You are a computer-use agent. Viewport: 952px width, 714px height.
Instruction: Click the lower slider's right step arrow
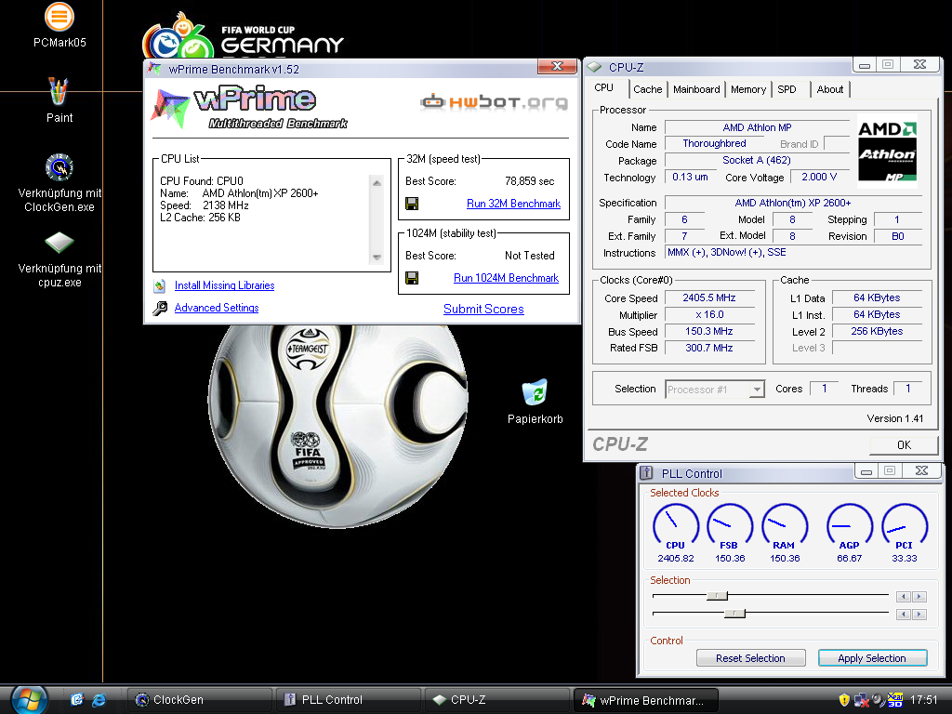coord(919,615)
